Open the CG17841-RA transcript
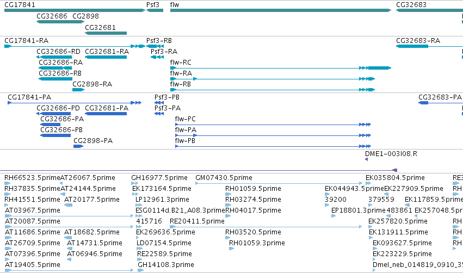 (27, 41)
